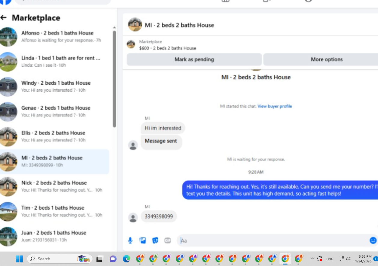The width and height of the screenshot is (378, 266).
Task: Open the clock and calendar flyout
Action: coord(363,259)
